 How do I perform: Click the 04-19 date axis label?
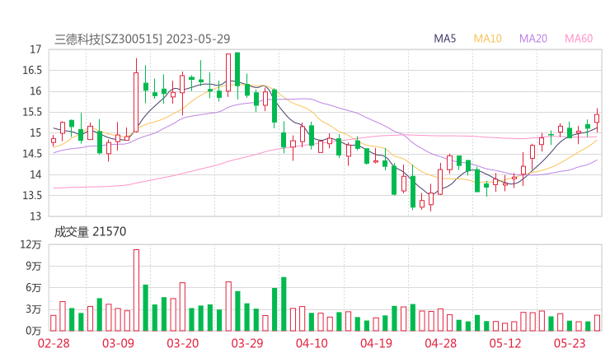[376, 343]
